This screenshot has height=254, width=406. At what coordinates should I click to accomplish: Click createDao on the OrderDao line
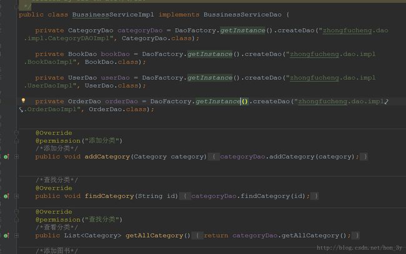[271, 101]
